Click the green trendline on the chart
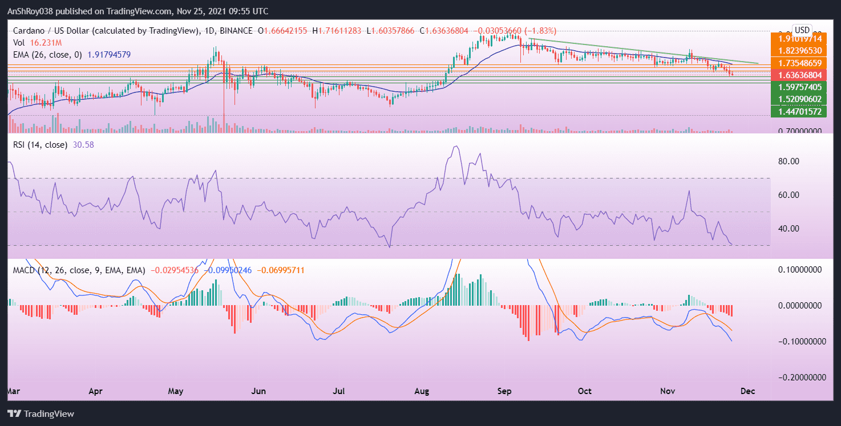The image size is (841, 426). pyautogui.click(x=639, y=48)
